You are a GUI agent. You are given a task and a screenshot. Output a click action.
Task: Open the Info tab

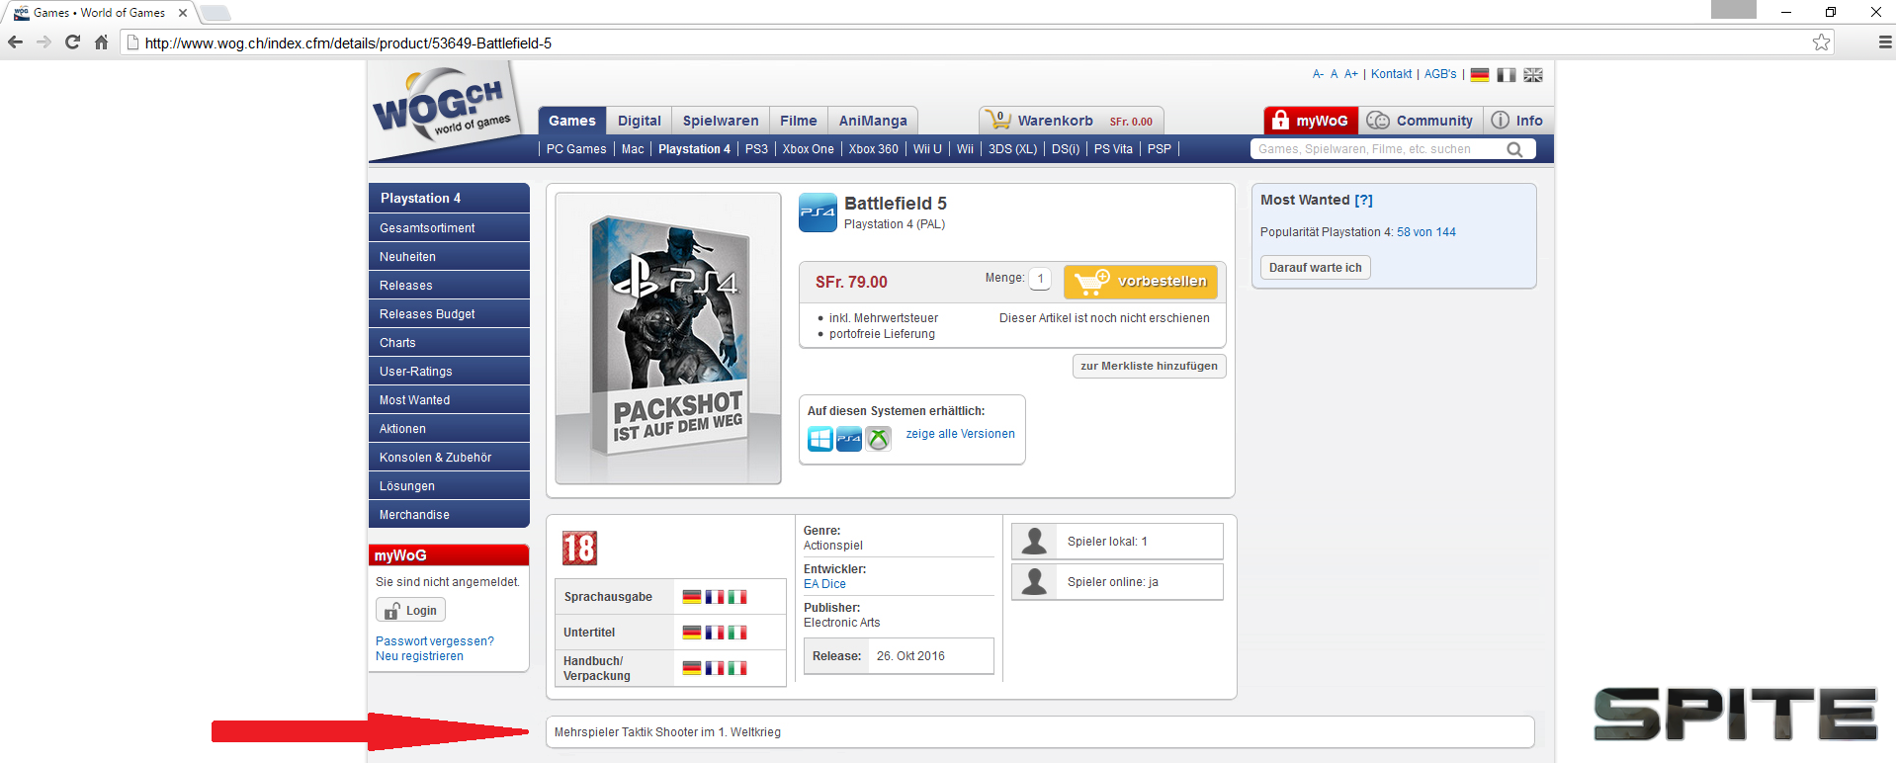1517,121
